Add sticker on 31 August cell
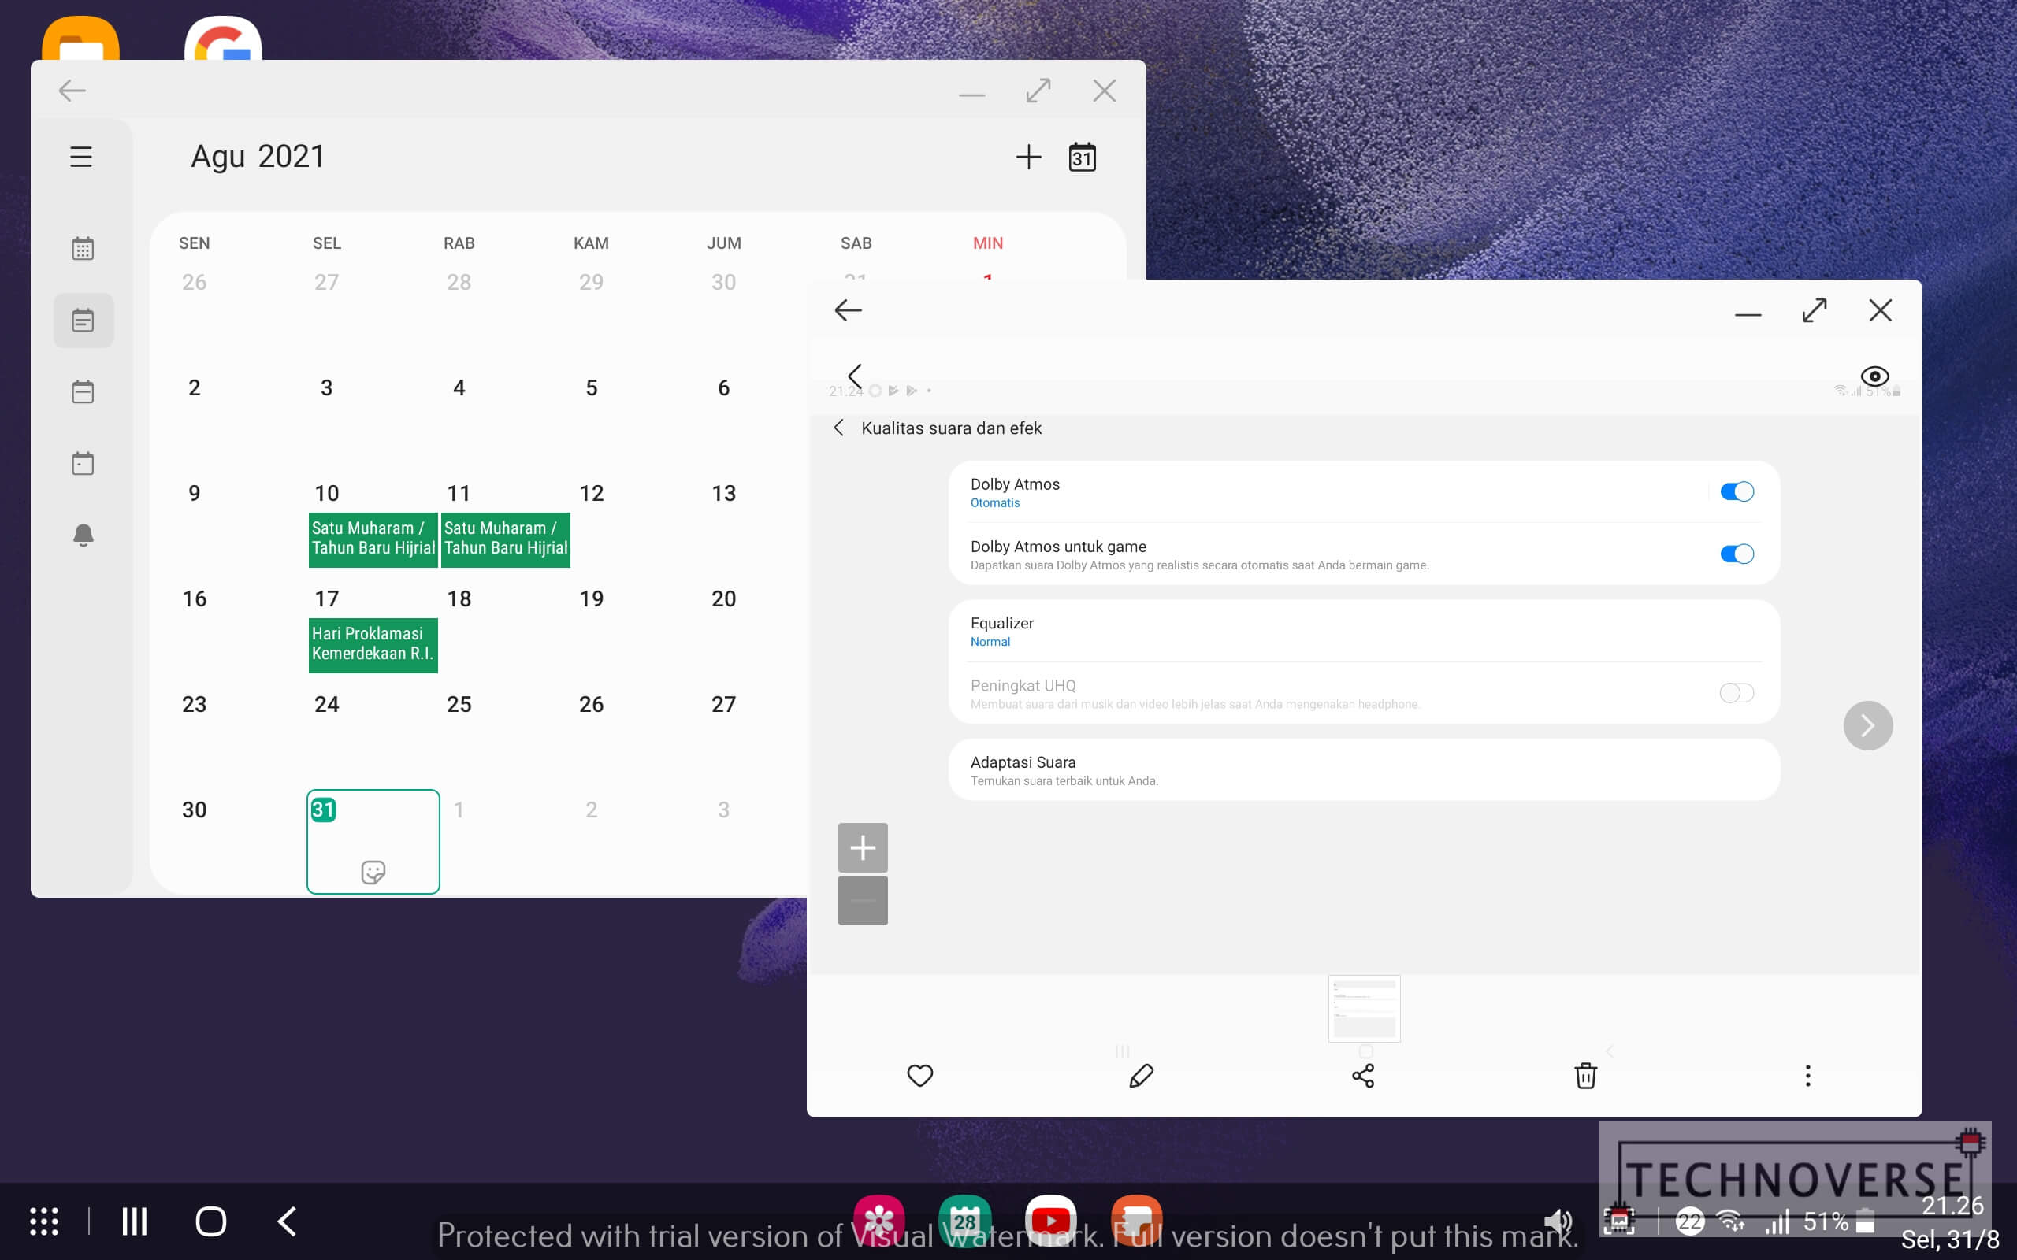The height and width of the screenshot is (1260, 2017). (x=373, y=873)
